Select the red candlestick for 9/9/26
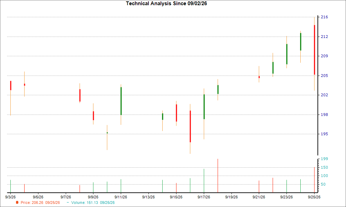The width and height of the screenshot is (346, 207). click(x=93, y=116)
